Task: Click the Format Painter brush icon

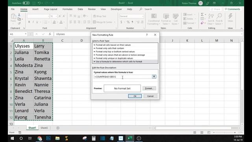Action: click(x=19, y=24)
